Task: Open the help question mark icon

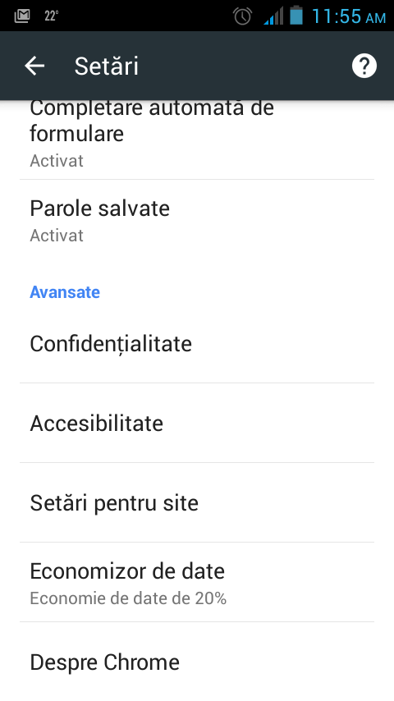Action: (364, 66)
